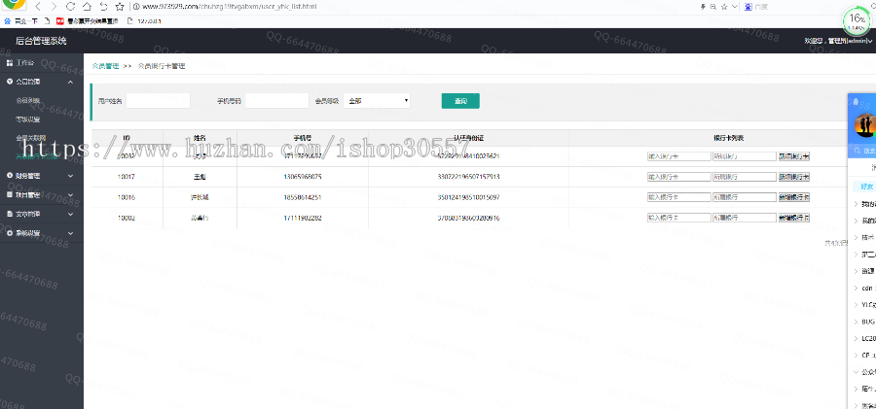This screenshot has width=876, height=409.
Task: Open the admin welcome dropdown in header
Action: tap(837, 41)
